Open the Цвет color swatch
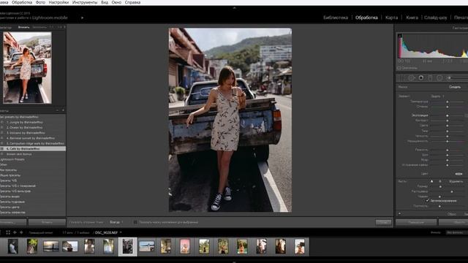This screenshot has height=263, width=468. pyautogui.click(x=458, y=174)
